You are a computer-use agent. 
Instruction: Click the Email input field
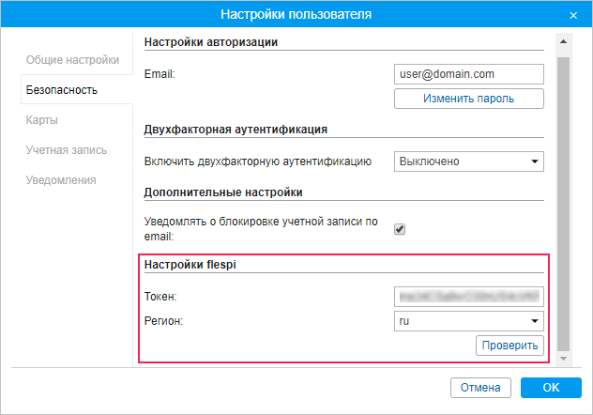click(469, 74)
